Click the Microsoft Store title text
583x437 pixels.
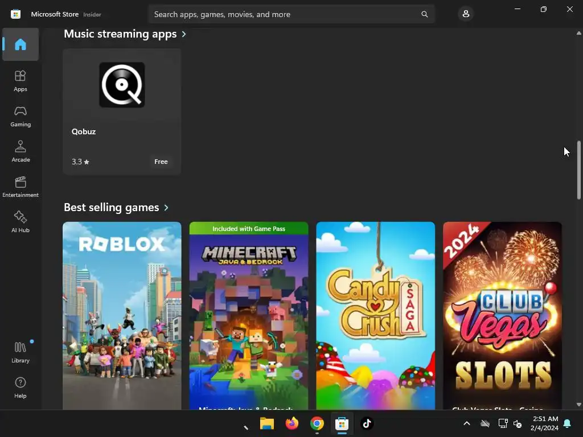point(55,14)
